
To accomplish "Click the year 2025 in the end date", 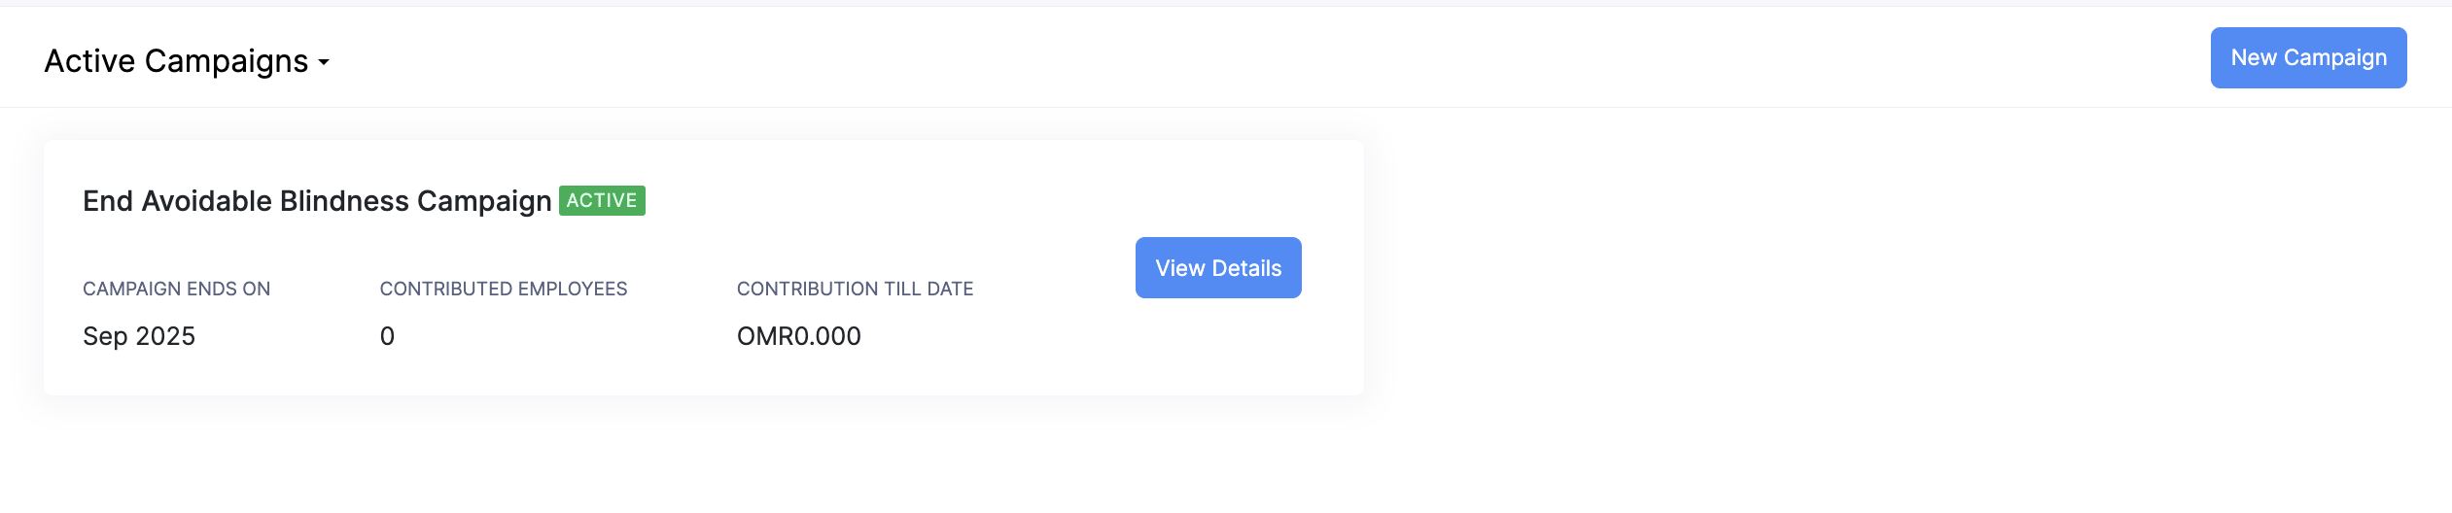I will pyautogui.click(x=165, y=336).
